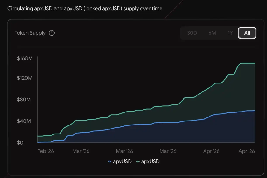This screenshot has width=267, height=178.
Task: Click the Circulating apxUSD supply heading text
Action: coord(85,9)
